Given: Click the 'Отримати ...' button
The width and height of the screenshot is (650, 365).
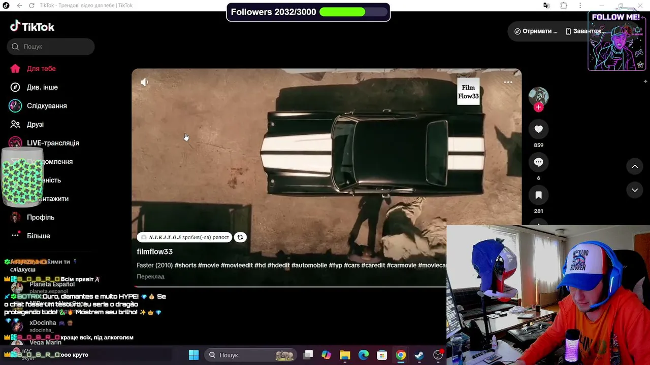Looking at the screenshot, I should click(536, 31).
